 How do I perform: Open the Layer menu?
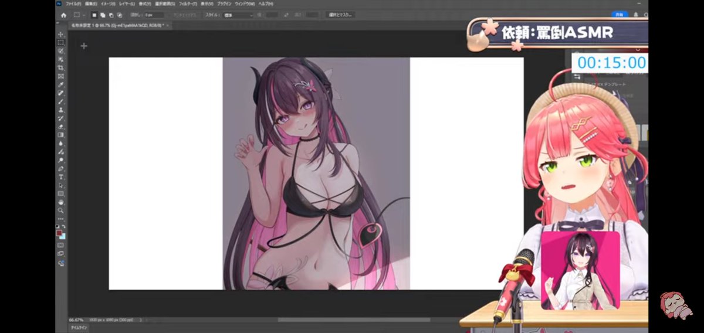coord(126,4)
